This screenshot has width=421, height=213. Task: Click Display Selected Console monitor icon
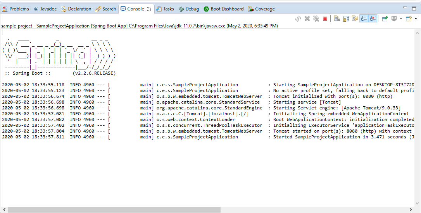coord(394,19)
